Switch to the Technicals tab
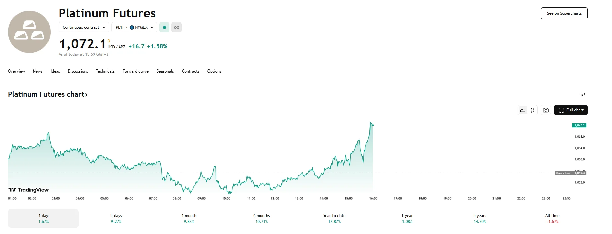The width and height of the screenshot is (612, 234). tap(105, 71)
